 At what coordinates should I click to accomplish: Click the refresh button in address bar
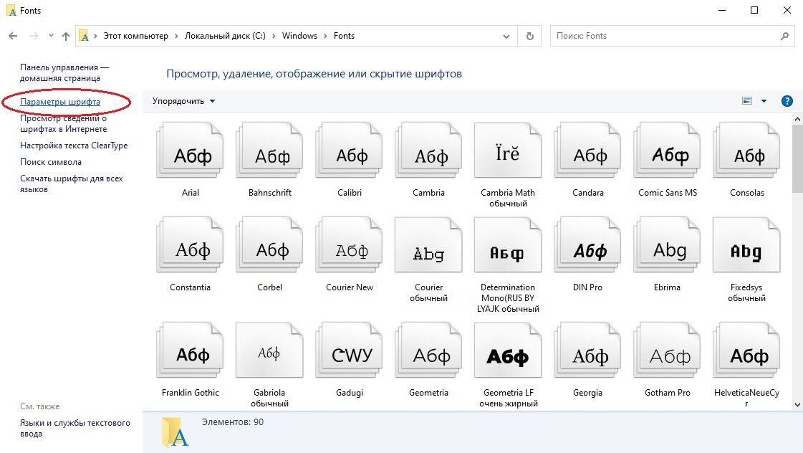click(x=529, y=36)
